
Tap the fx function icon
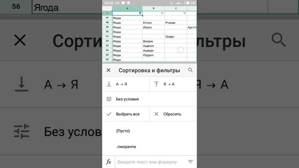click(x=108, y=162)
